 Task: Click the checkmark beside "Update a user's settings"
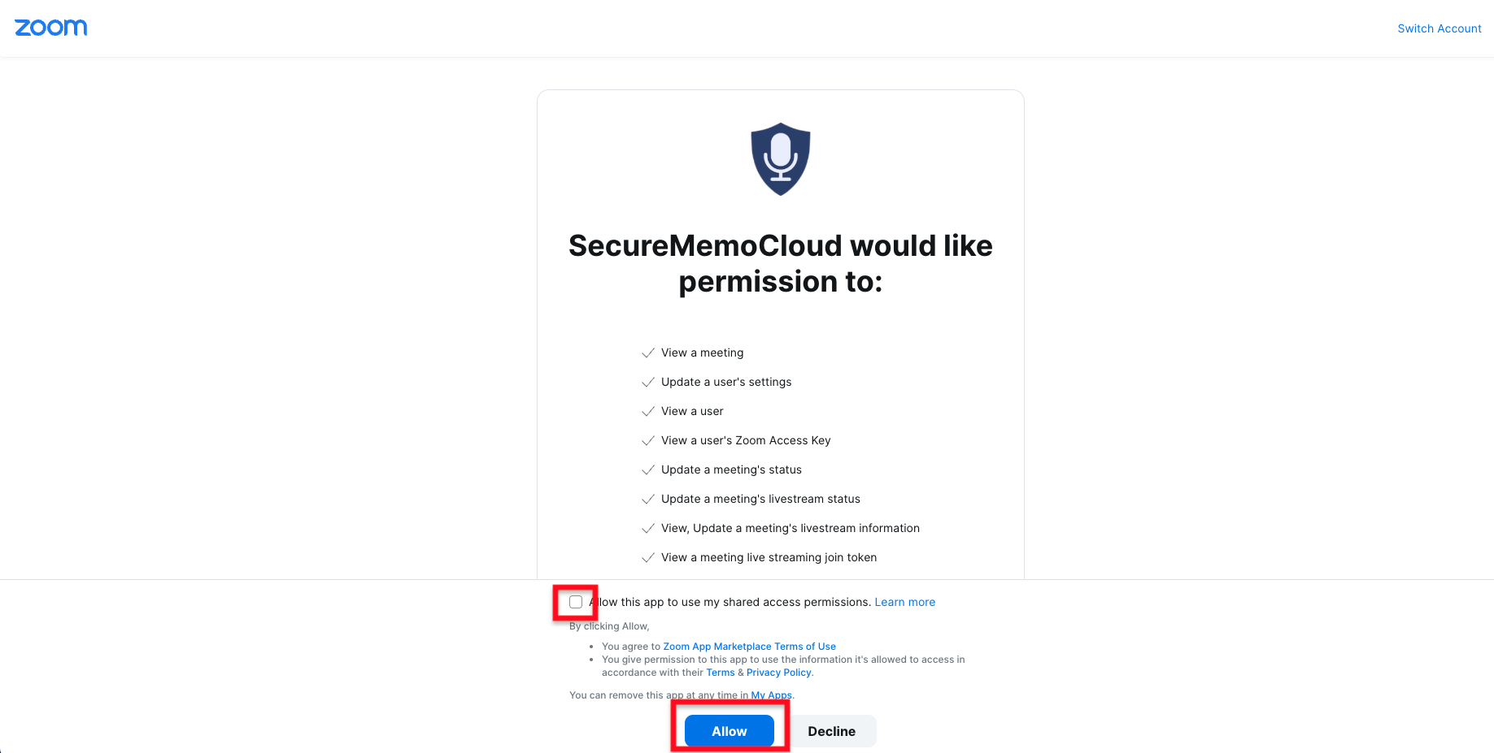648,382
